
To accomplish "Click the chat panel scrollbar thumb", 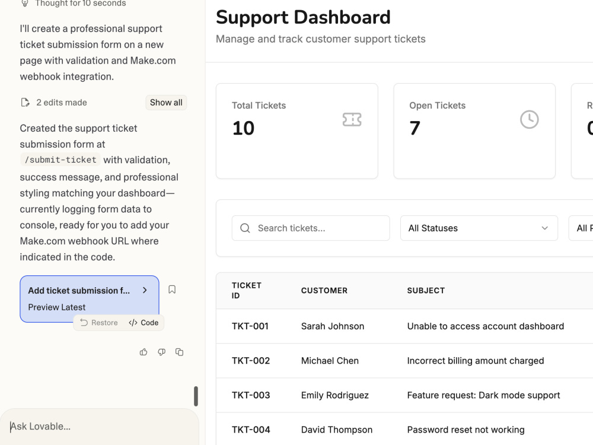I will 196,396.
